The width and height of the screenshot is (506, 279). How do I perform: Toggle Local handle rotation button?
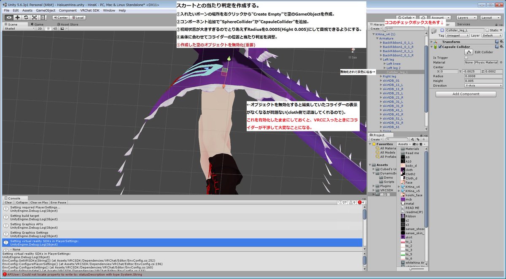78,18
